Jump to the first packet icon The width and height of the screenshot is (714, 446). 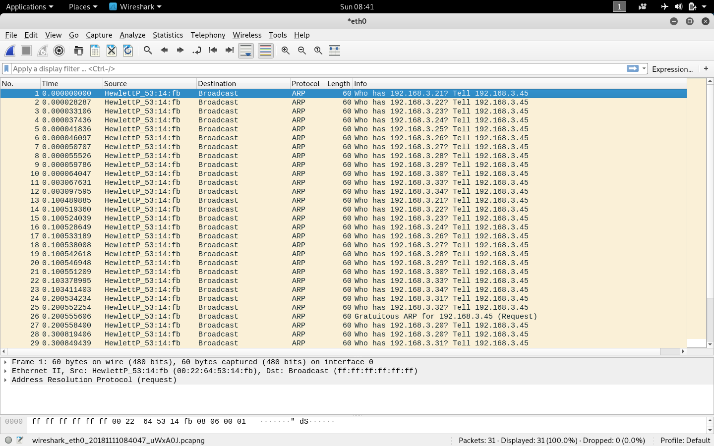[213, 50]
